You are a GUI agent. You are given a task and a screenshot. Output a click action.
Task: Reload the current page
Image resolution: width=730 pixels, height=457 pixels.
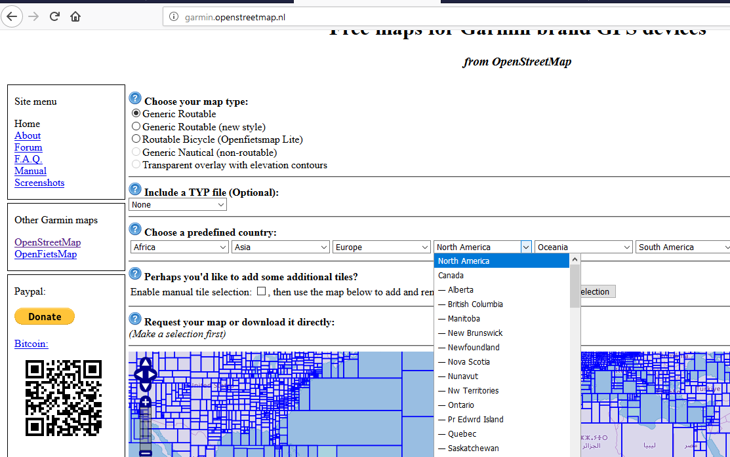pyautogui.click(x=54, y=17)
